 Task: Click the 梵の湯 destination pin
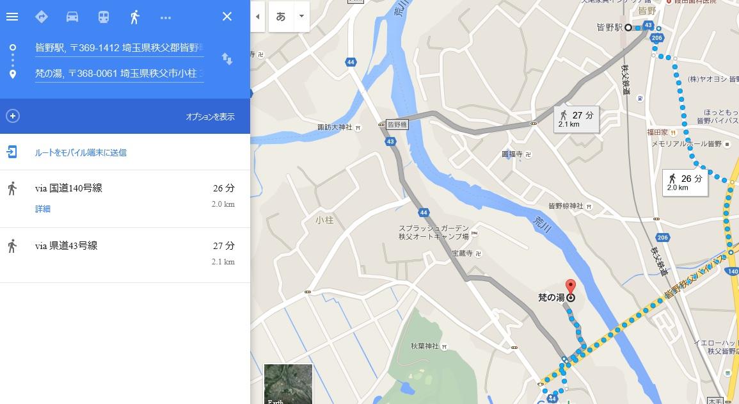570,287
